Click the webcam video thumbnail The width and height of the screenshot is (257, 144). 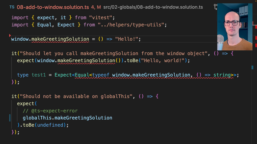click(x=235, y=27)
